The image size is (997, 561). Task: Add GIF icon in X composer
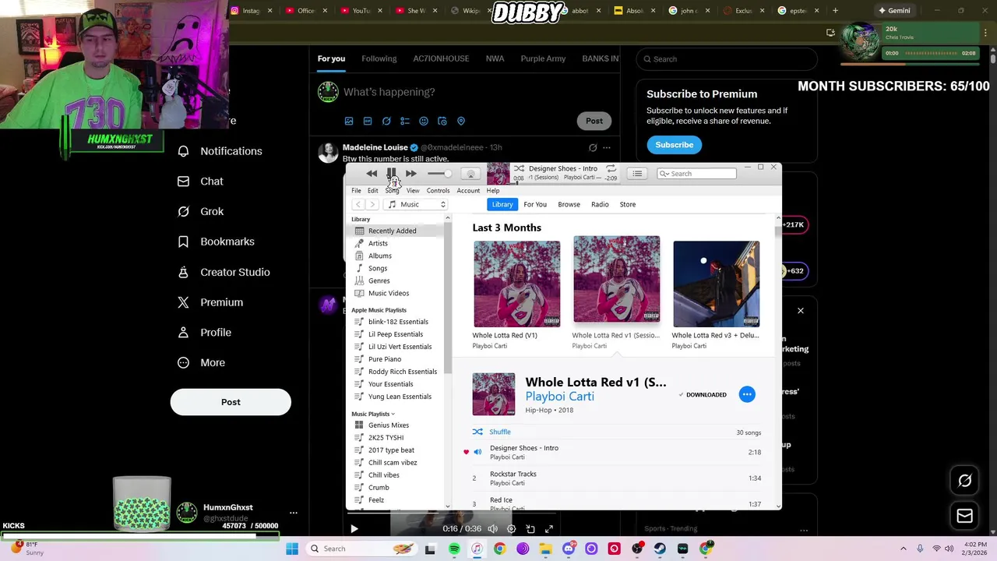368,121
